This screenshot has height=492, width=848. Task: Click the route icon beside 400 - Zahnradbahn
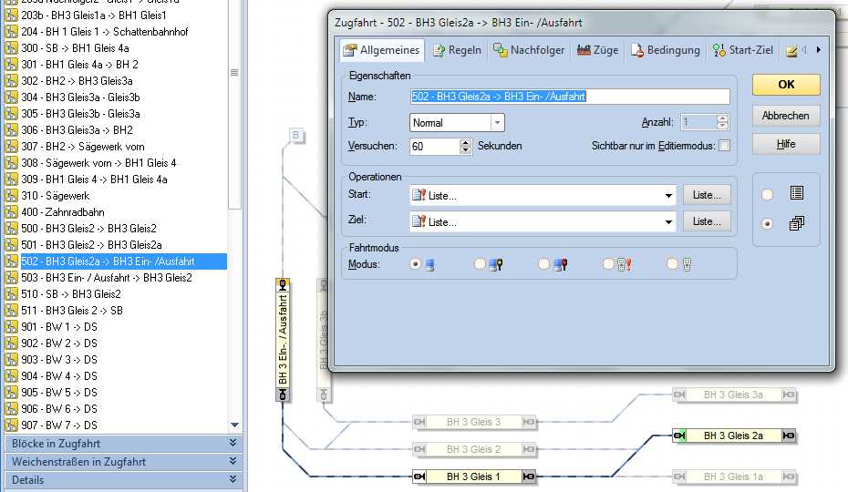pos(11,212)
